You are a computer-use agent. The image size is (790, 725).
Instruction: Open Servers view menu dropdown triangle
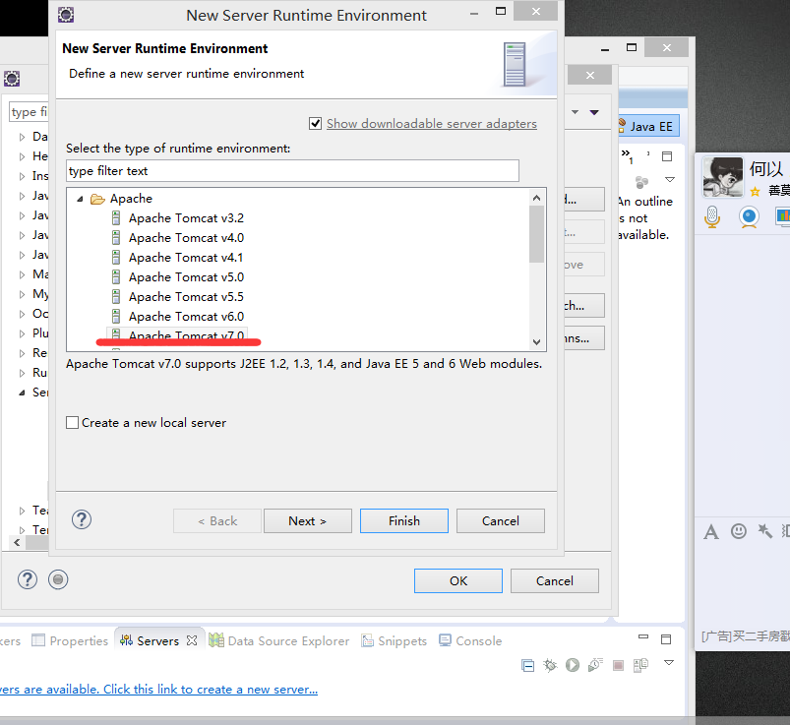pyautogui.click(x=669, y=662)
